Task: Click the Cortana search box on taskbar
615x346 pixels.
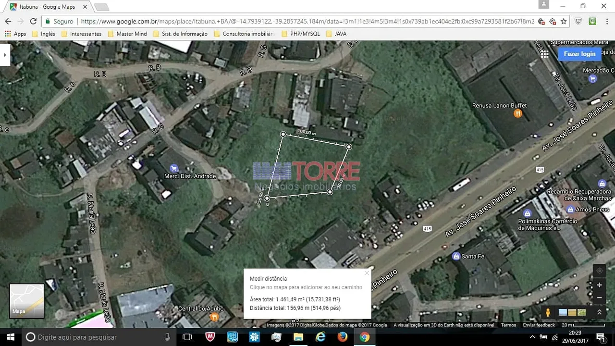Action: (98, 337)
